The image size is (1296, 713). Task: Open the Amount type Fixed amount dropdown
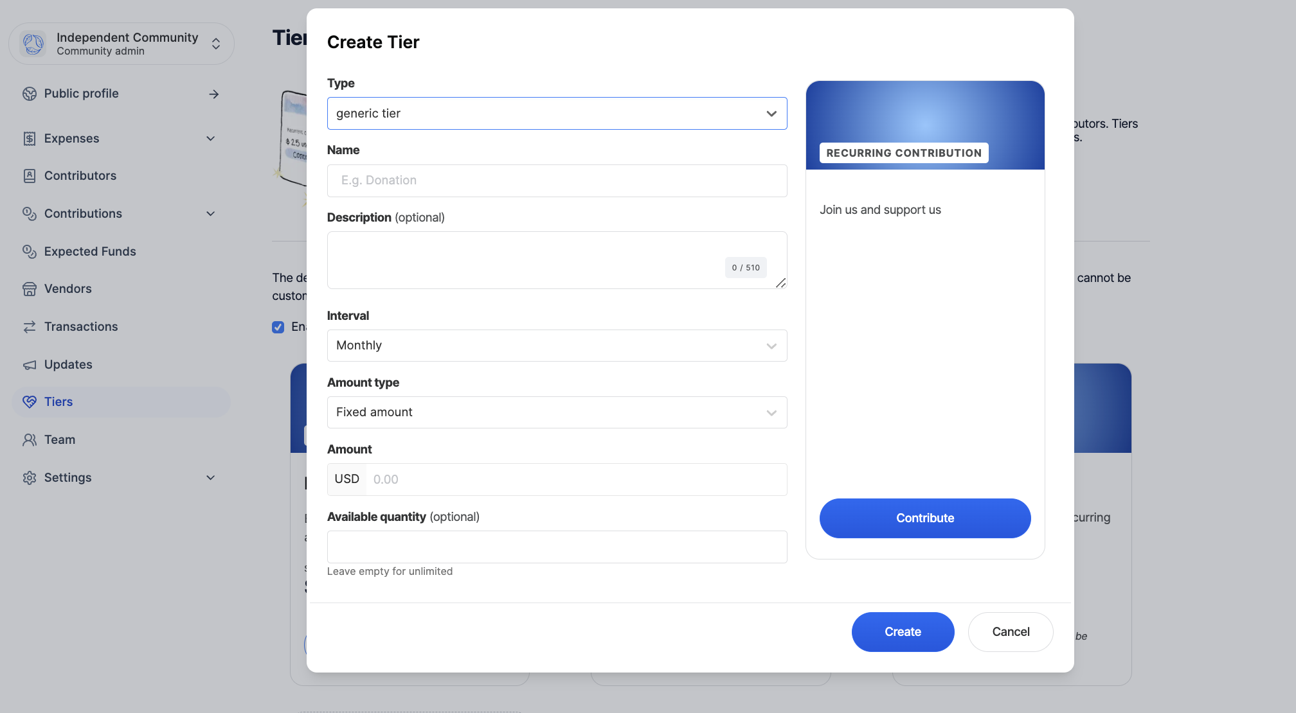tap(557, 412)
